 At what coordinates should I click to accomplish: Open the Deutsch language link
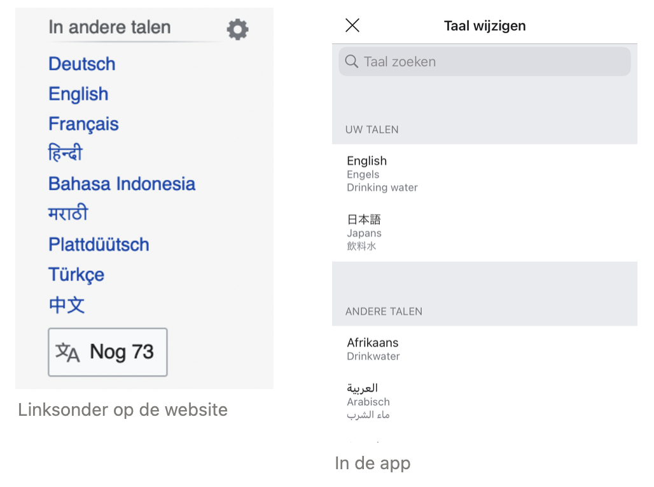[81, 64]
